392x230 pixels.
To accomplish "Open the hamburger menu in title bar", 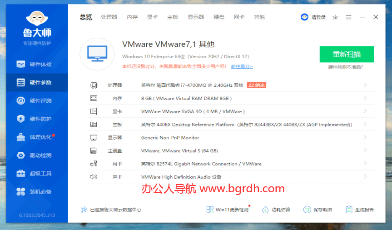I will point(348,17).
